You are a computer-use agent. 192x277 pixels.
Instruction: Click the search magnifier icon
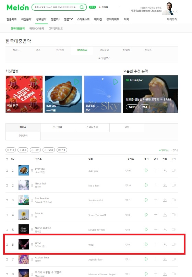coord(82,7)
